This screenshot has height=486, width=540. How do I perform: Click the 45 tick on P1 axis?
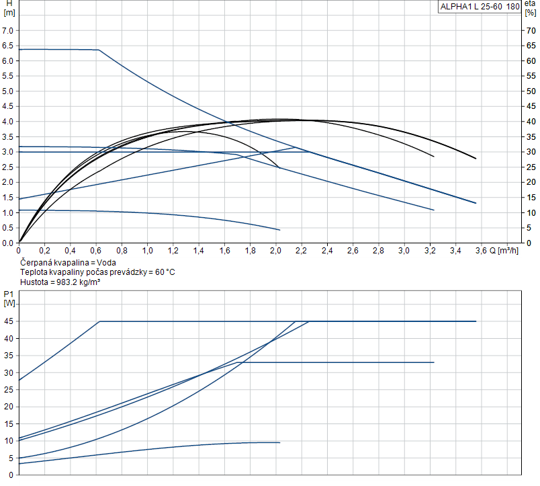(9, 321)
